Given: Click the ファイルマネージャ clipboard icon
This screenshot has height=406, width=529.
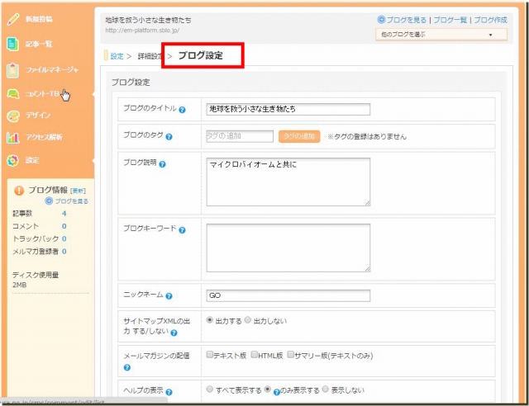Looking at the screenshot, I should click(x=12, y=70).
